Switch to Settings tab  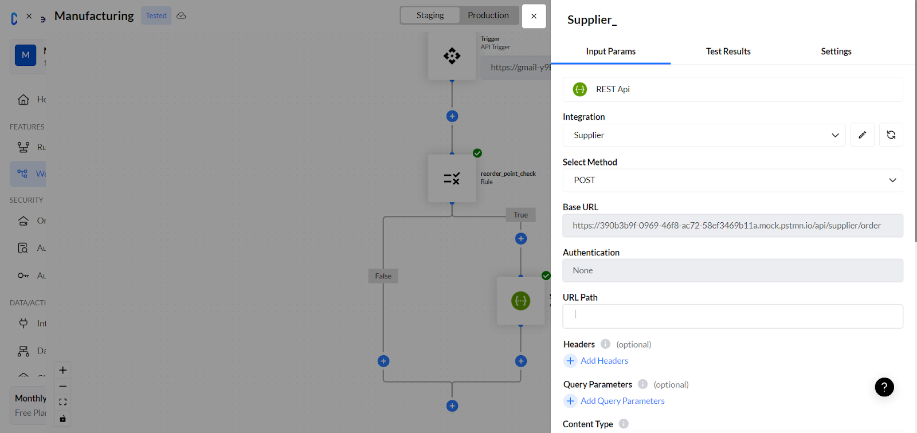click(x=836, y=52)
